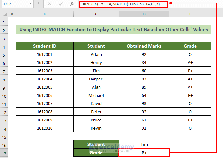Screen dimensions: 223x158
Task: Select Student ID cell 1612005
Action: 45,87
